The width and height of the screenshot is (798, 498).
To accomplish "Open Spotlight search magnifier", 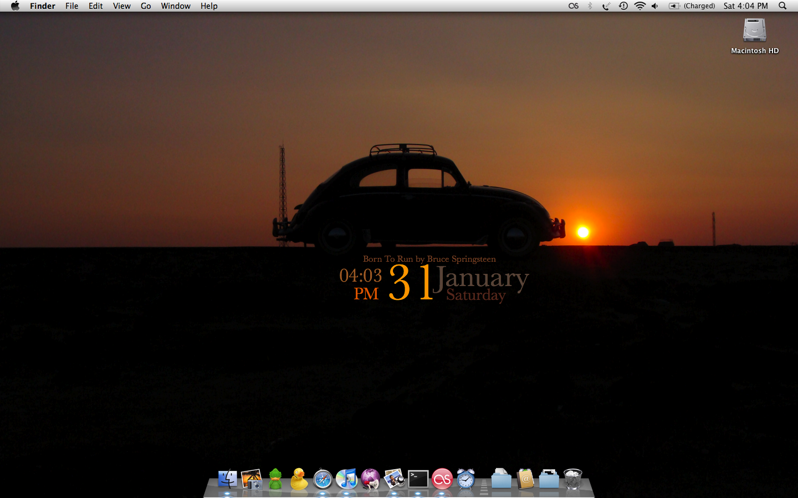I will [782, 6].
